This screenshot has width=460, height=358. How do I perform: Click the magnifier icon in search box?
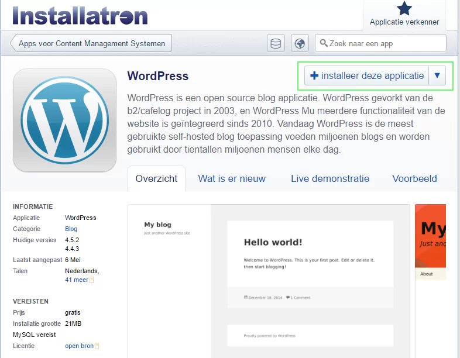(324, 43)
